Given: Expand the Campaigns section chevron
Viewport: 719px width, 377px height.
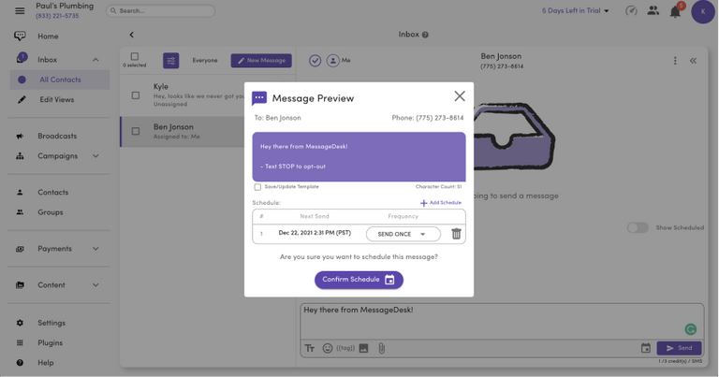Looking at the screenshot, I should pyautogui.click(x=95, y=156).
